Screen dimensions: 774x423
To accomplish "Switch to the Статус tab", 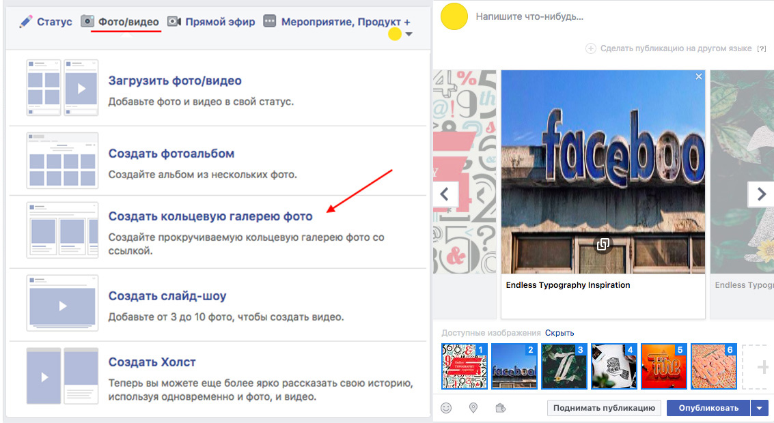I will pyautogui.click(x=45, y=22).
